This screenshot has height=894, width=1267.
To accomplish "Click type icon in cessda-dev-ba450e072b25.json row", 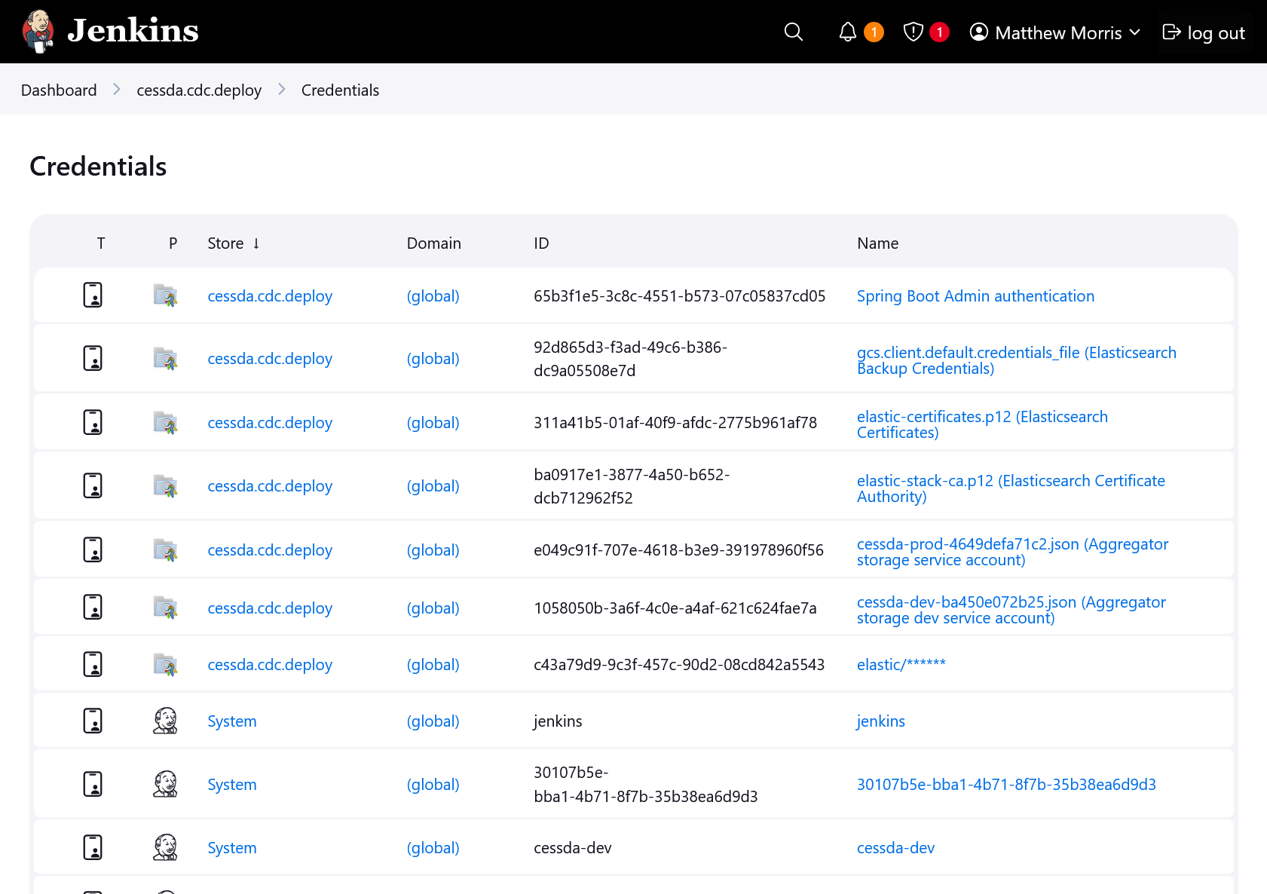I will click(x=93, y=607).
